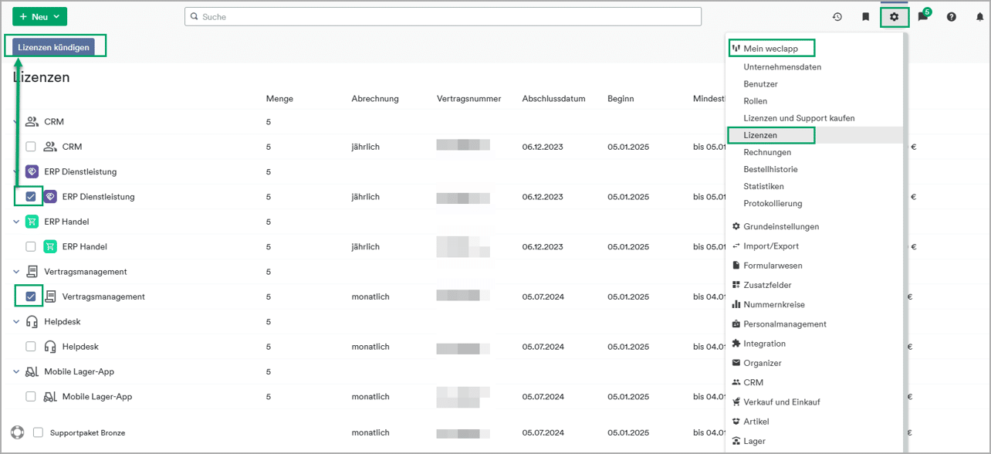
Task: Click the Lizenzen kündigen button
Action: (x=54, y=47)
